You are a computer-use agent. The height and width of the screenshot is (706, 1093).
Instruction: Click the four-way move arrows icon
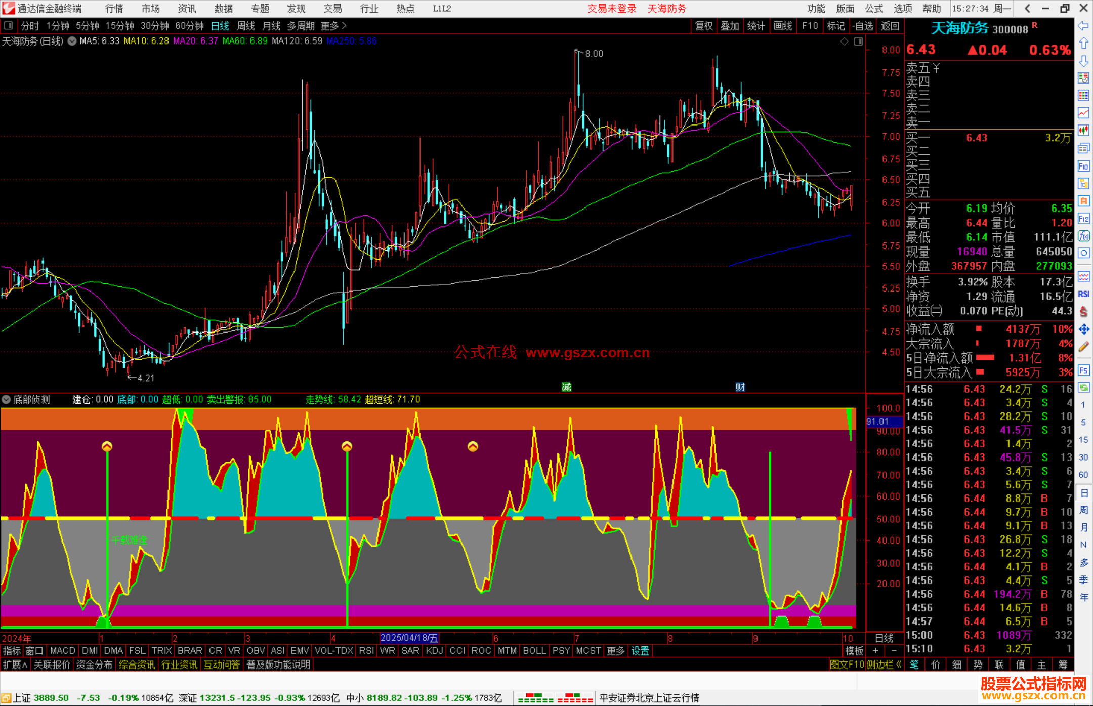coord(1083,329)
